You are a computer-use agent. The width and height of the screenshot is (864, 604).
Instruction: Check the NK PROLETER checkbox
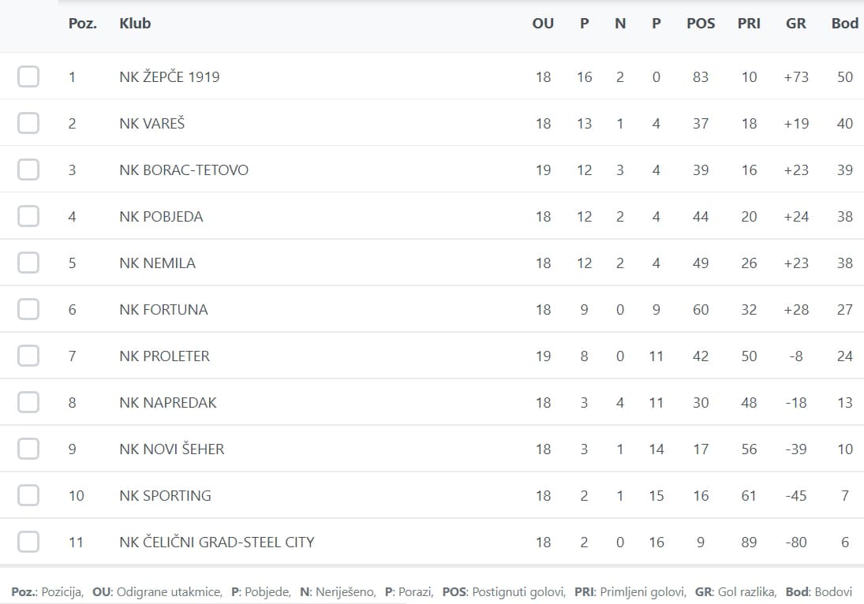click(28, 356)
